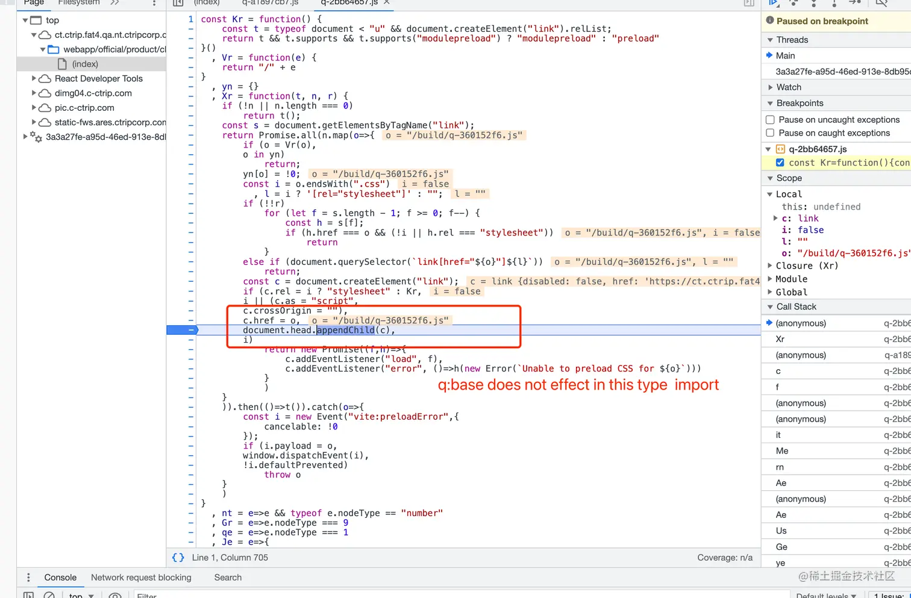
Task: Collapse the Scope section
Action: coord(770,178)
